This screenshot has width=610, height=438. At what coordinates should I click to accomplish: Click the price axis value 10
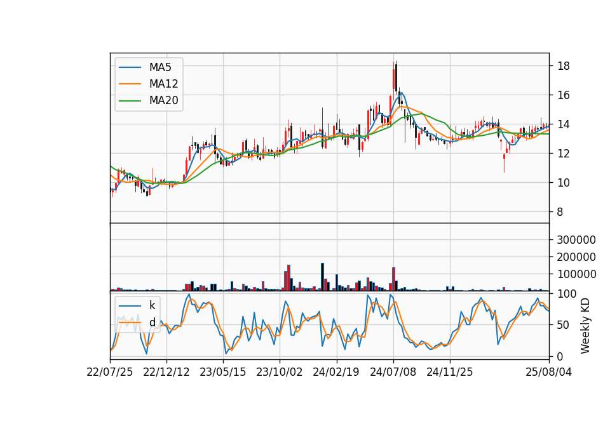tap(564, 183)
